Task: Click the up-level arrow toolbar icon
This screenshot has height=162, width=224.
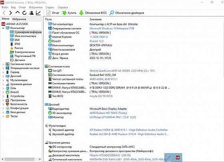Action: pyautogui.click(x=18, y=12)
